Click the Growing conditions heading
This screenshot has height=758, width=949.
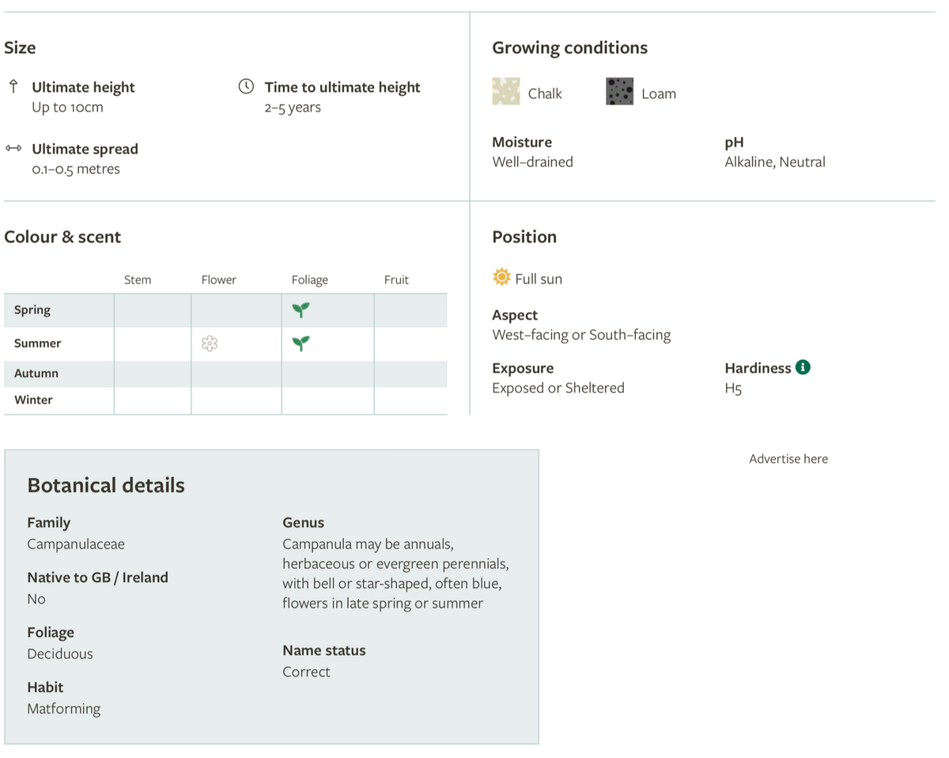569,47
